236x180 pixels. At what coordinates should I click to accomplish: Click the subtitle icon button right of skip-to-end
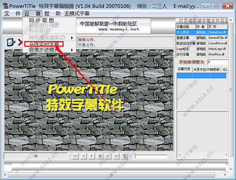(x=124, y=156)
